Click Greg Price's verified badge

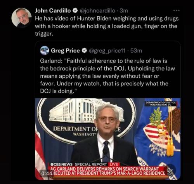click(x=84, y=50)
